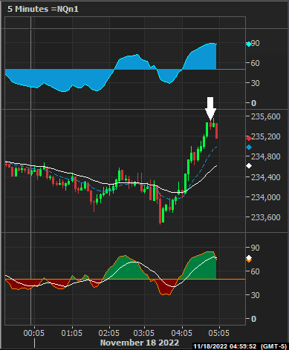Click the 234,800 price axis label
The width and height of the screenshot is (289, 350).
pyautogui.click(x=266, y=156)
